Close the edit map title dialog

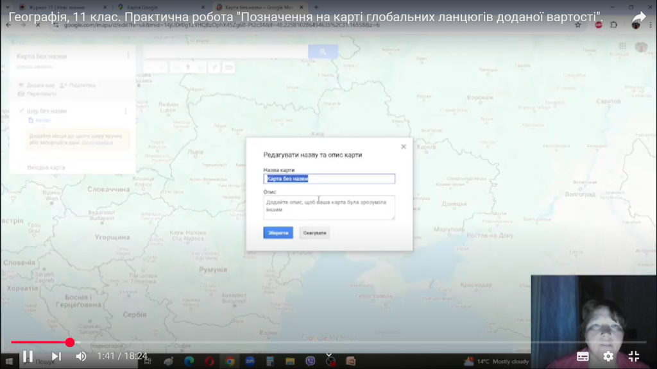coord(404,147)
